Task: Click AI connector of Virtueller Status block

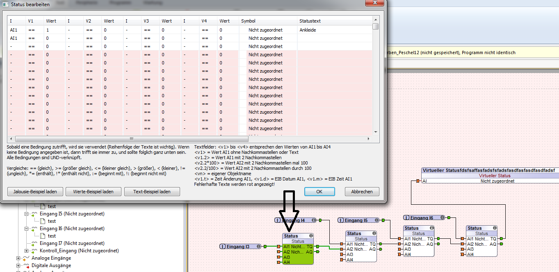Action: coord(418,181)
